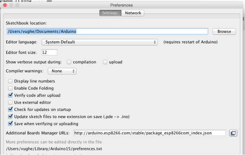Uncheck Verify code after upload
The height and width of the screenshot is (155, 245).
[x=10, y=95]
